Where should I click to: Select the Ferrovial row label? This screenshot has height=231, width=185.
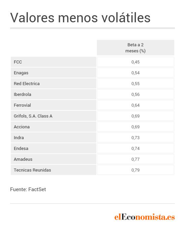tap(53, 105)
